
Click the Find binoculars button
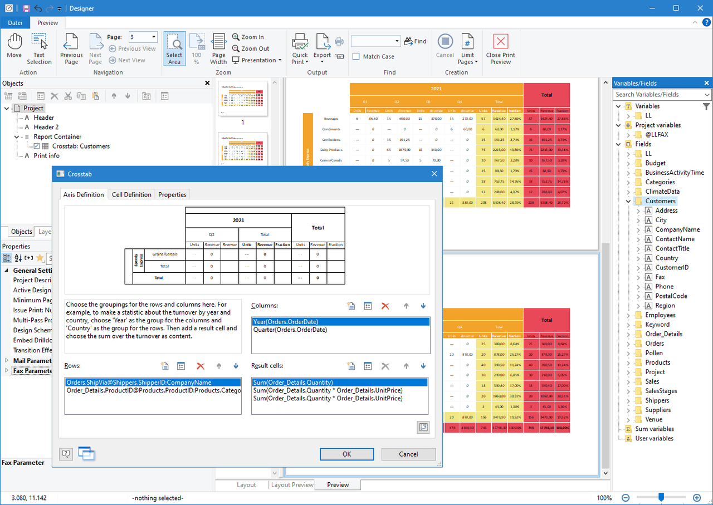[416, 41]
